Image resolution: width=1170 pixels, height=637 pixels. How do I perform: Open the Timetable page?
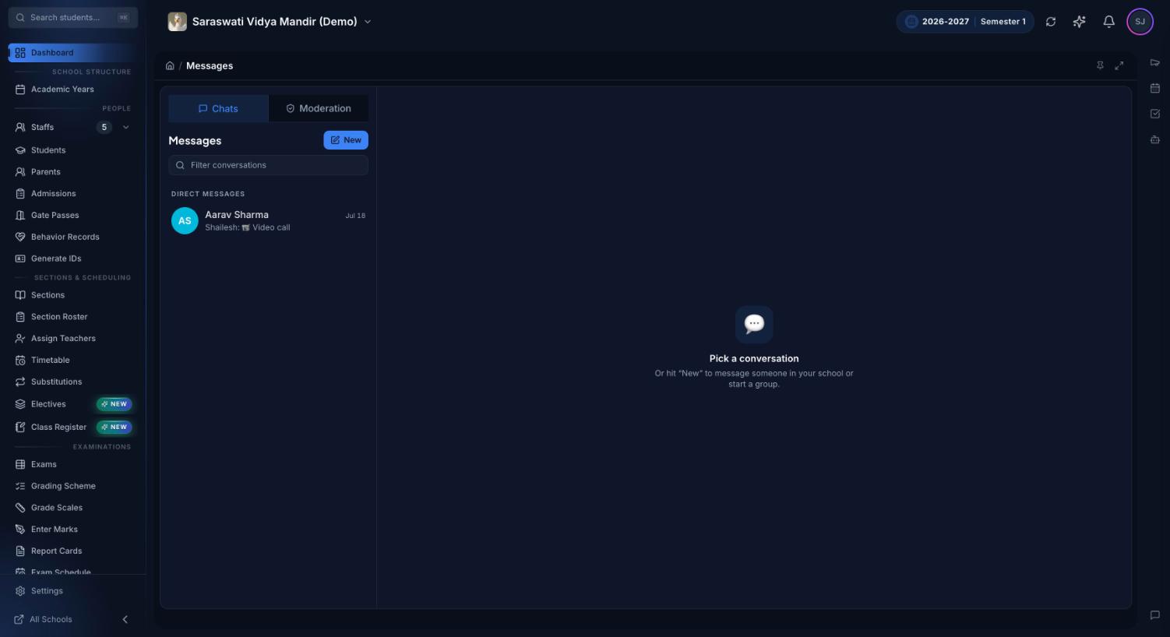pyautogui.click(x=73, y=360)
